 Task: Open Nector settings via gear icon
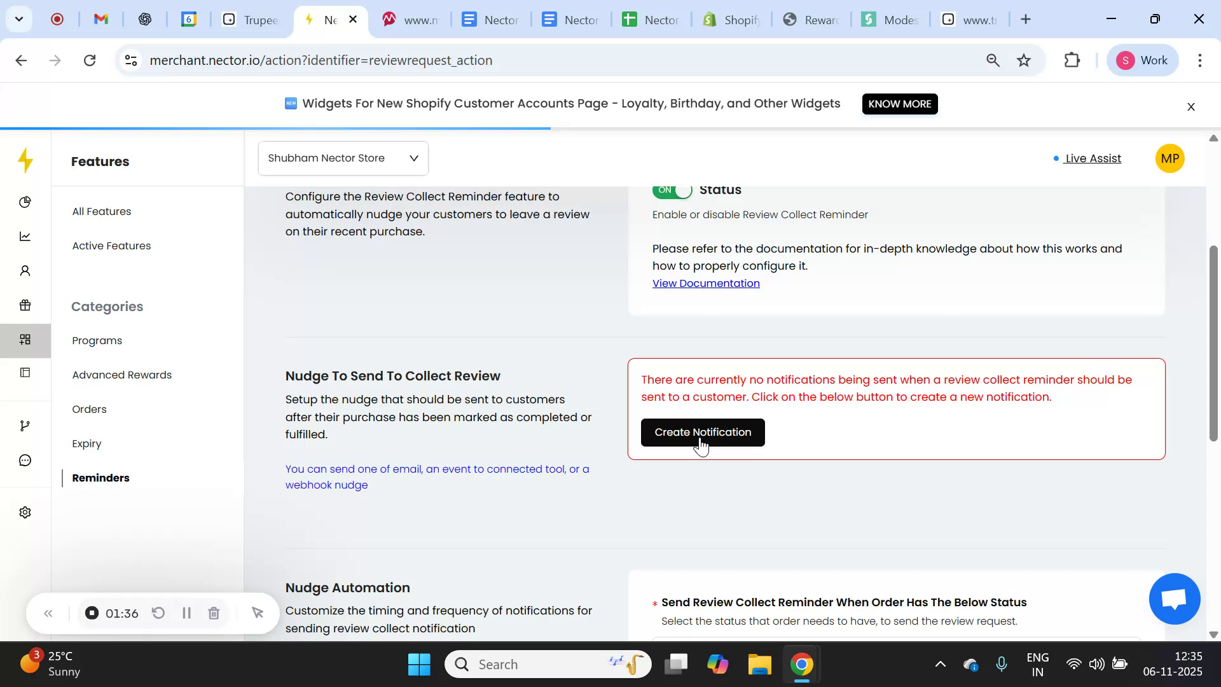click(25, 512)
